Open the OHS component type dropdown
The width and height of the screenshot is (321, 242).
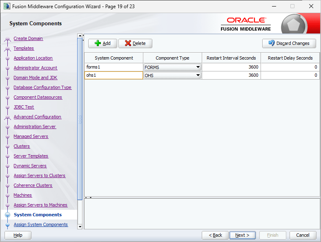198,75
